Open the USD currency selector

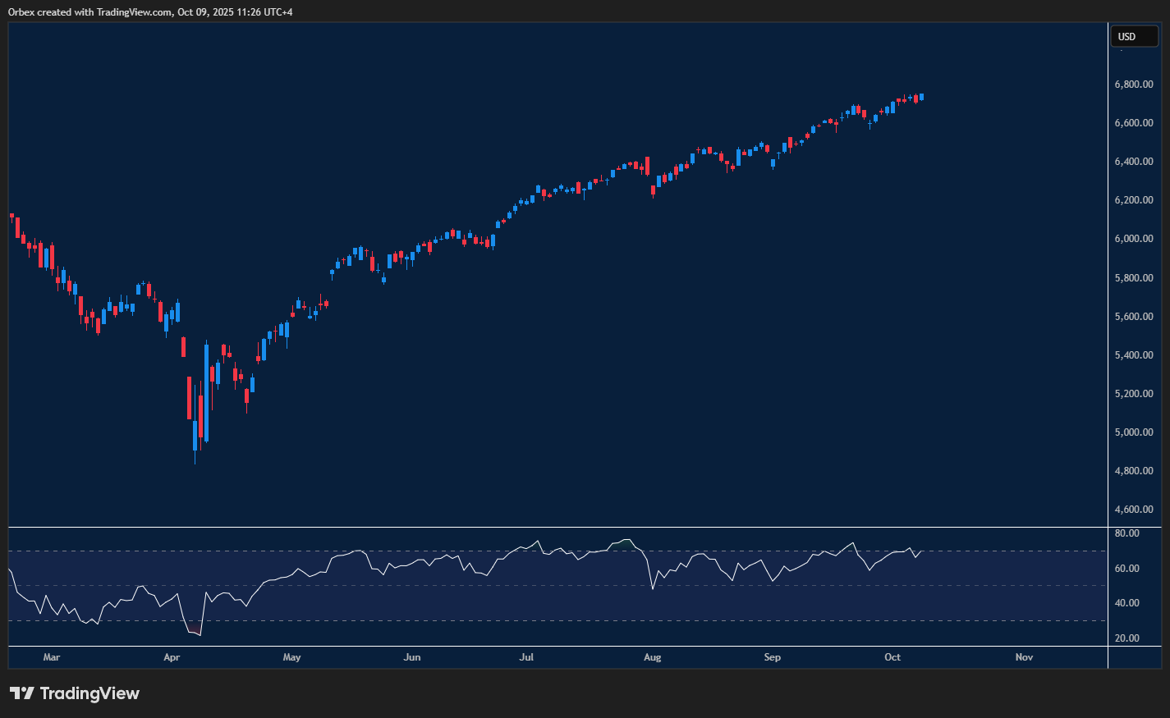[x=1133, y=36]
